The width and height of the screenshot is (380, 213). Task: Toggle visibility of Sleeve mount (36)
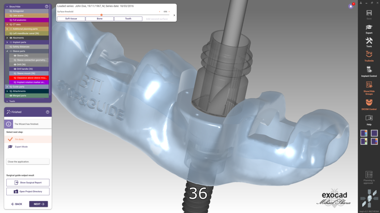tap(15, 73)
